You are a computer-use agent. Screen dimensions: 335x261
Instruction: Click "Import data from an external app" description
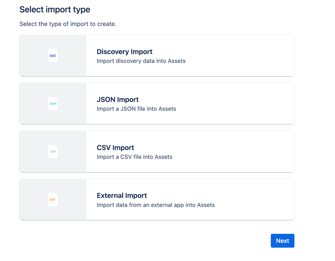[156, 205]
